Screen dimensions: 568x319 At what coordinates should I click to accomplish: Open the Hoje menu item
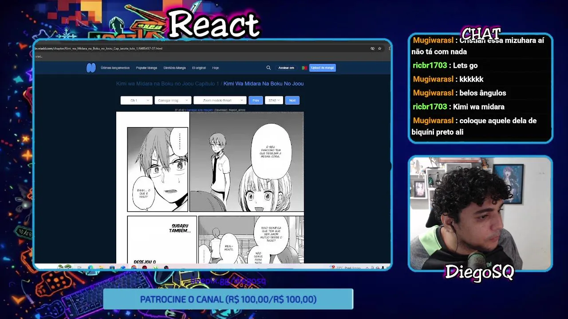[215, 68]
